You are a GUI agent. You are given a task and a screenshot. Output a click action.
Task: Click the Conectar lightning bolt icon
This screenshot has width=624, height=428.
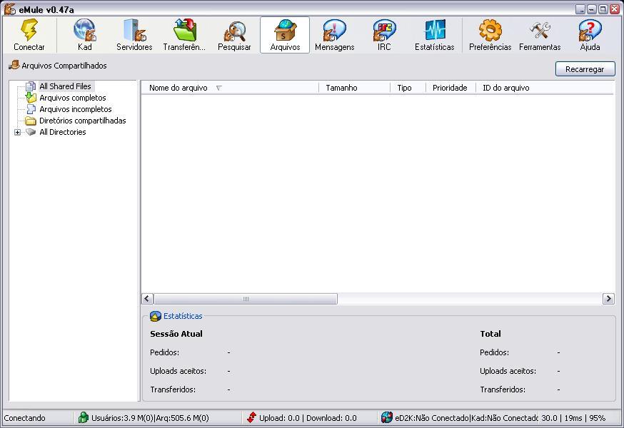[x=29, y=30]
